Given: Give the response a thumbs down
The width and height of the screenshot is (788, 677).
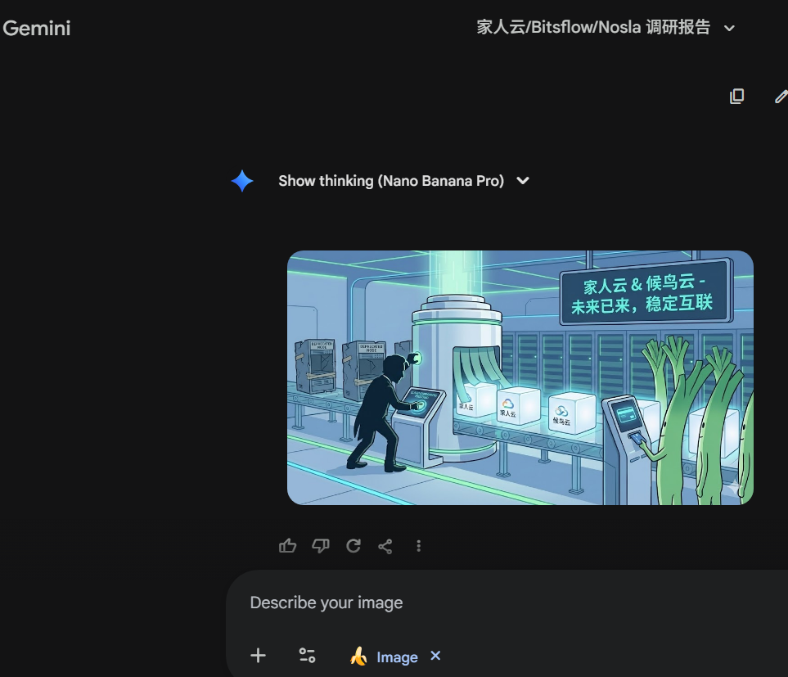Looking at the screenshot, I should tap(321, 546).
